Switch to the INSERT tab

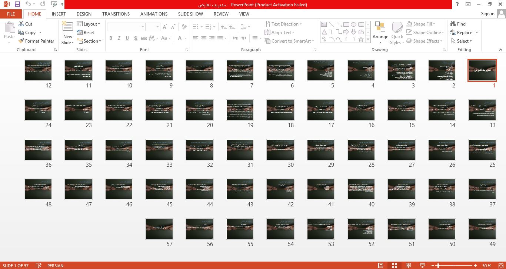[x=59, y=14]
